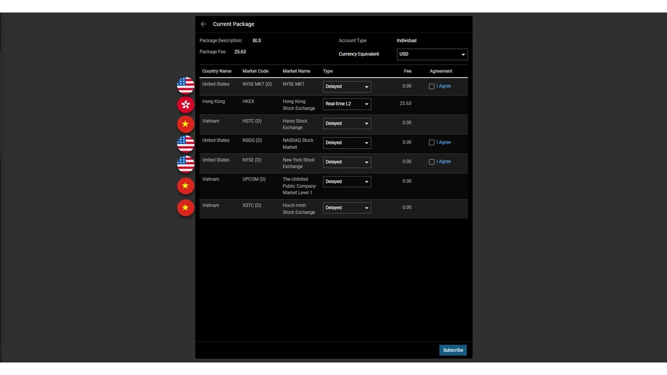Tick the agreement checkbox for NYSE MKT

click(x=431, y=86)
